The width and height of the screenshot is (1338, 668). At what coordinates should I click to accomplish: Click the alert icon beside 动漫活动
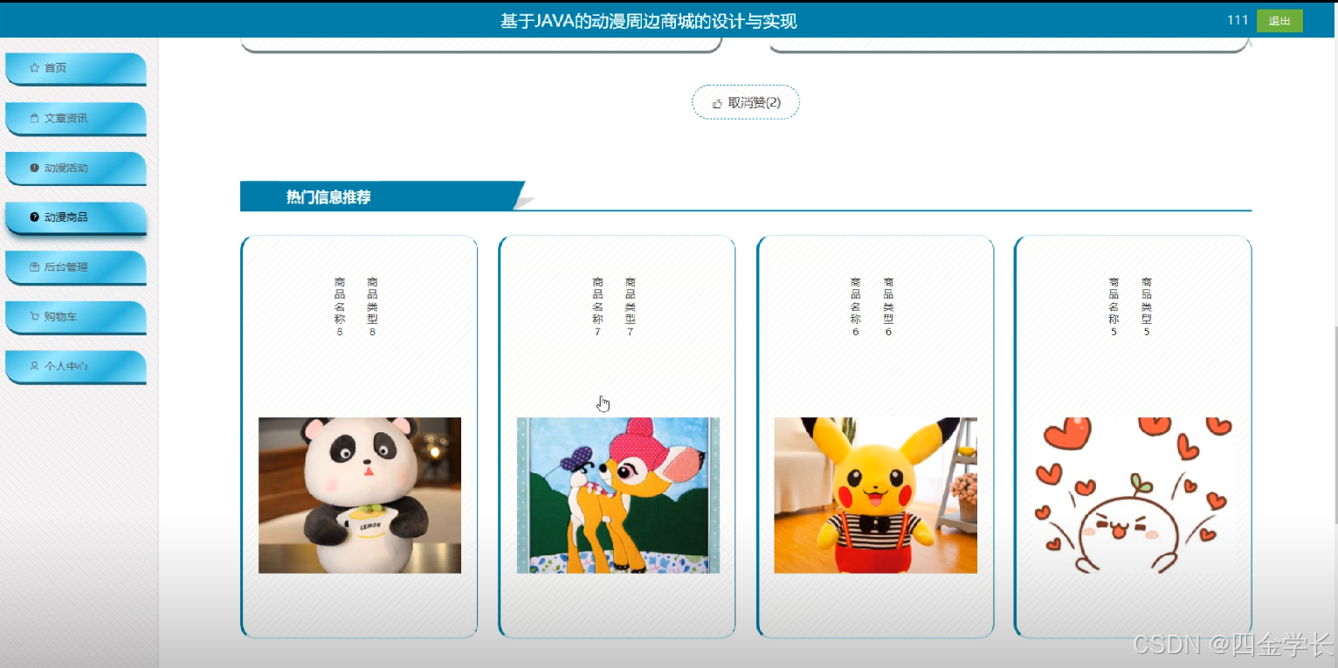click(34, 168)
